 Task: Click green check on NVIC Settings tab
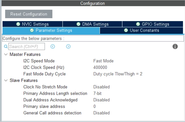pos(18,24)
